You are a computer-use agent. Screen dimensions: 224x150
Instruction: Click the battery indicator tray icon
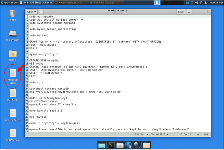[201, 3]
